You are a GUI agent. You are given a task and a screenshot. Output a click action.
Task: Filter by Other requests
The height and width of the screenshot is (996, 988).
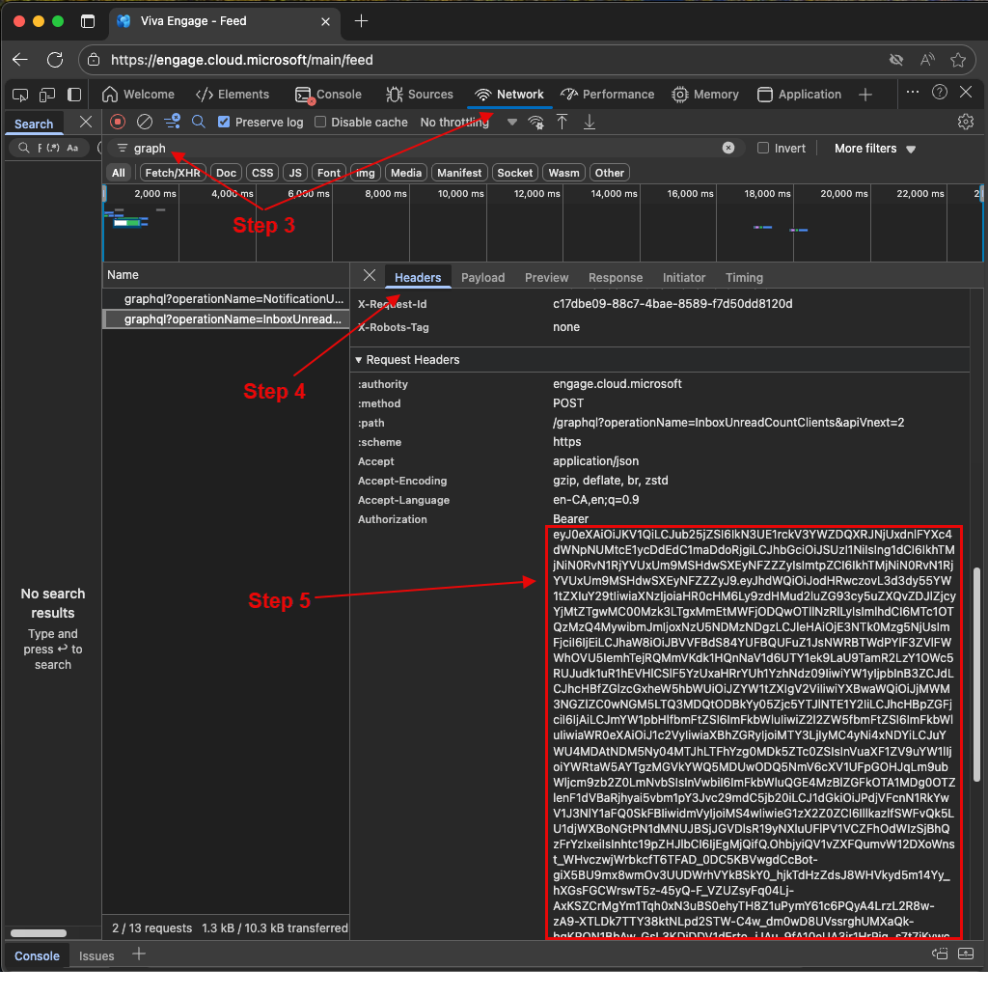point(610,173)
